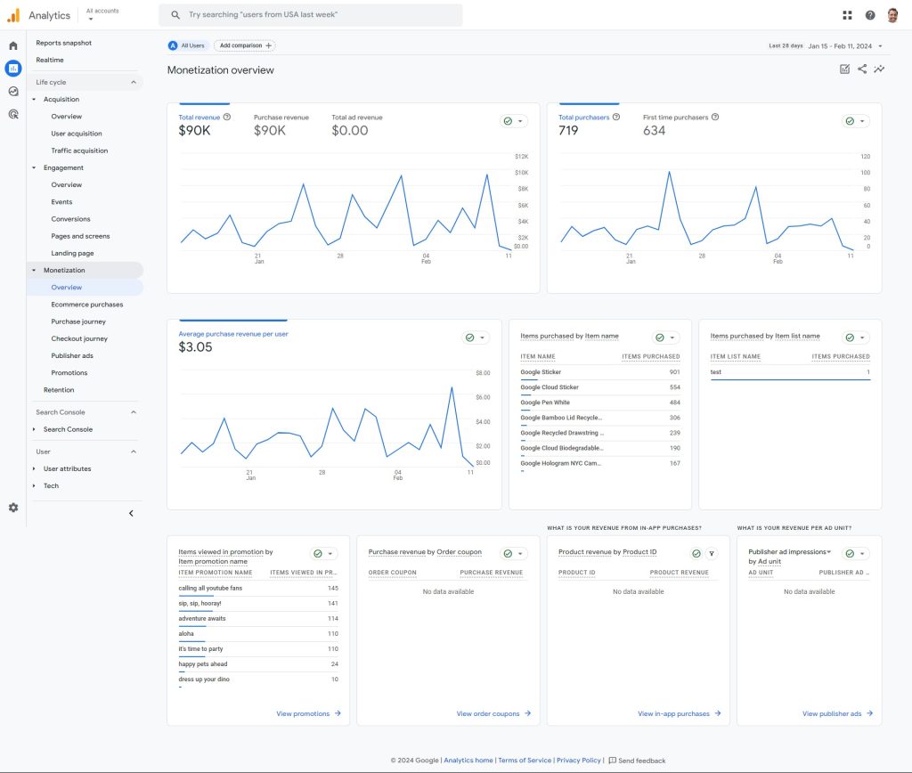Click the search magnifier icon
912x773 pixels.
175,15
